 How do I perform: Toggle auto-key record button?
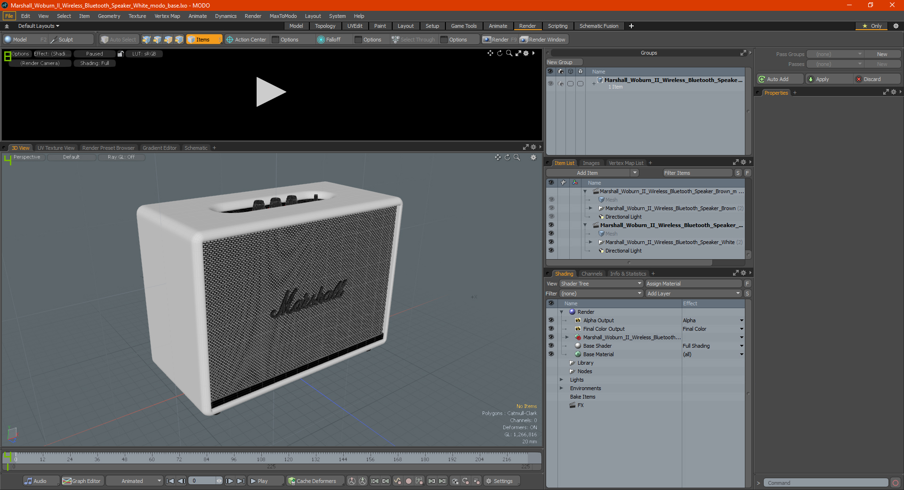coord(409,481)
